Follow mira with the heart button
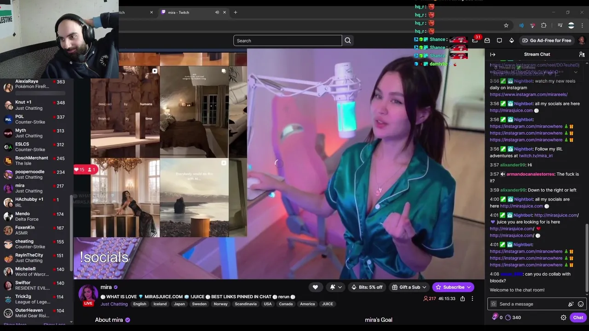This screenshot has height=331, width=589. pos(315,287)
